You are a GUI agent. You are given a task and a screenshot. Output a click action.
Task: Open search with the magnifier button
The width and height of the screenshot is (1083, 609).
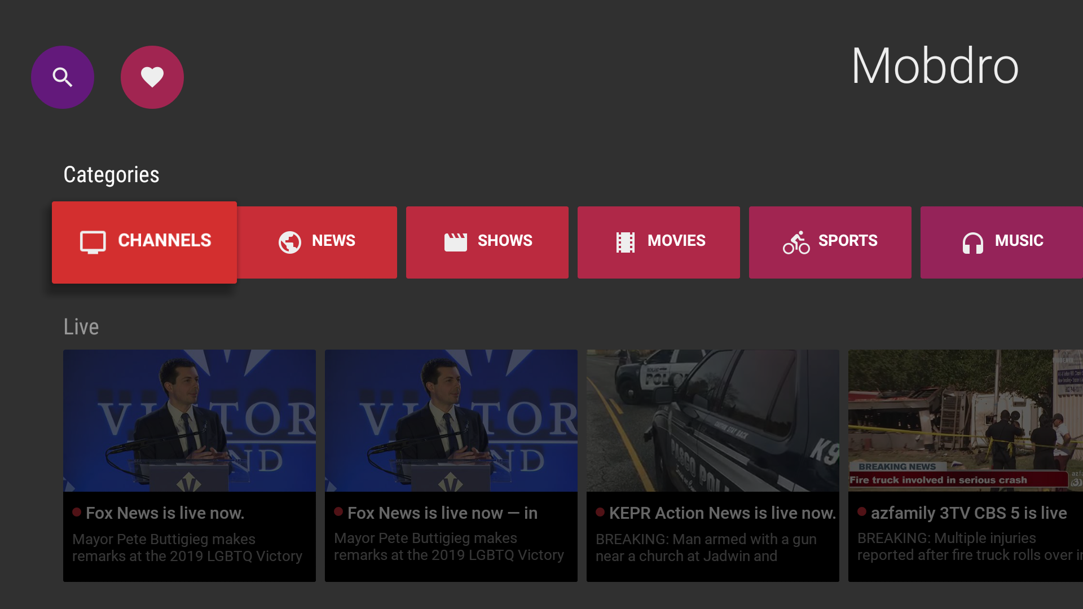[x=63, y=77]
